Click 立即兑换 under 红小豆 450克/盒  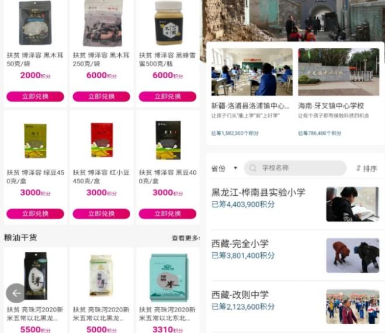click(102, 213)
